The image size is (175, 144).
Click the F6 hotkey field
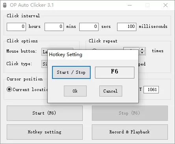coord(115,73)
